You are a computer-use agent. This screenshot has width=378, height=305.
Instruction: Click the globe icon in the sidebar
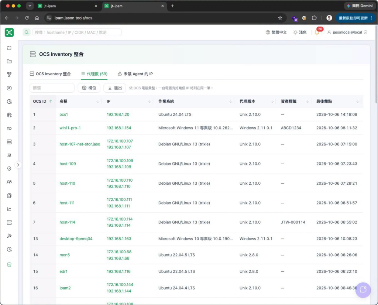[9, 115]
